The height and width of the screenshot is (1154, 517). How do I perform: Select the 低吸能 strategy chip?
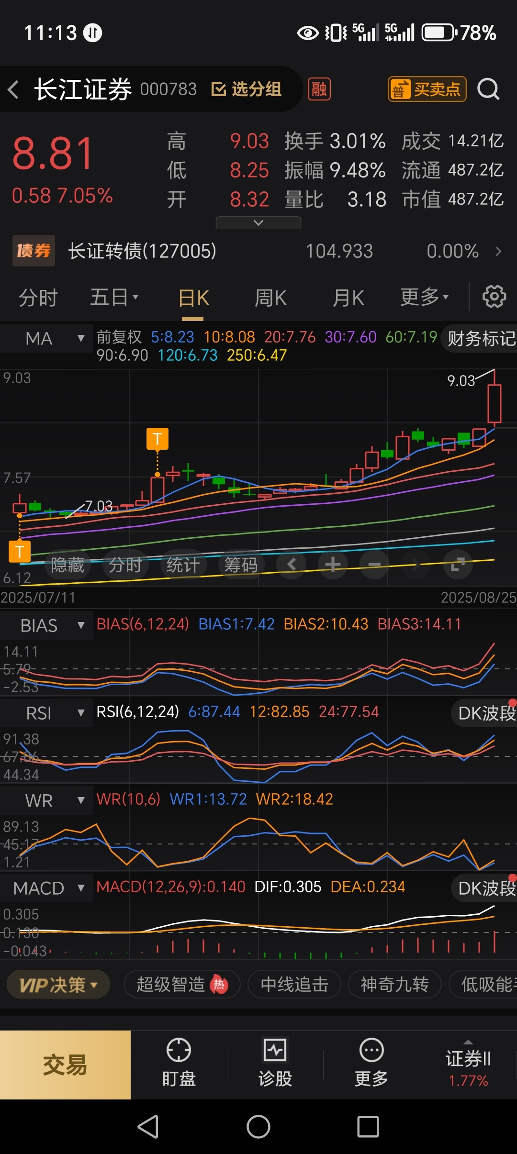click(483, 985)
